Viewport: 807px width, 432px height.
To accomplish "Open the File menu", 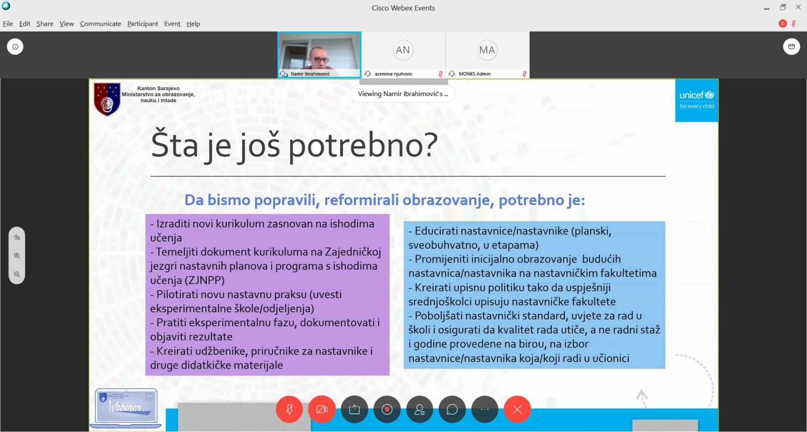I will click(8, 24).
